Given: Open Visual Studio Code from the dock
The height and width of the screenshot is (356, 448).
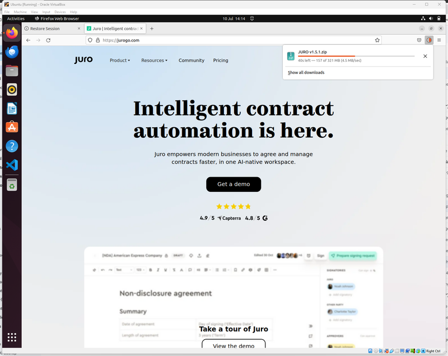Looking at the screenshot, I should [12, 165].
